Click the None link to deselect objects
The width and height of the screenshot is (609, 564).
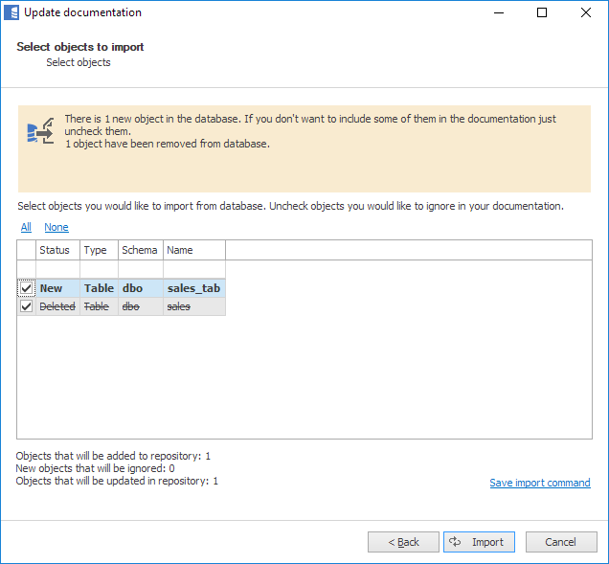pyautogui.click(x=56, y=227)
